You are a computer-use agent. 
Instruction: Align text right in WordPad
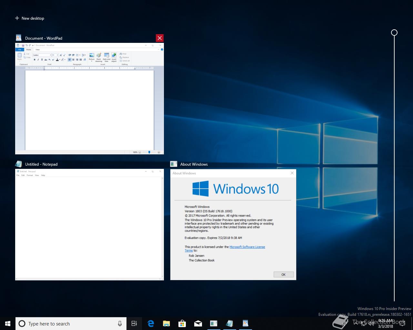click(x=77, y=60)
